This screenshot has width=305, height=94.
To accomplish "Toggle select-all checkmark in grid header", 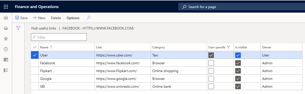I will [35, 47].
